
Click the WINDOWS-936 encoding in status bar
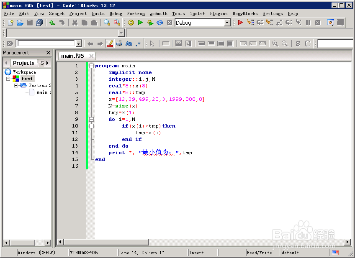84,253
